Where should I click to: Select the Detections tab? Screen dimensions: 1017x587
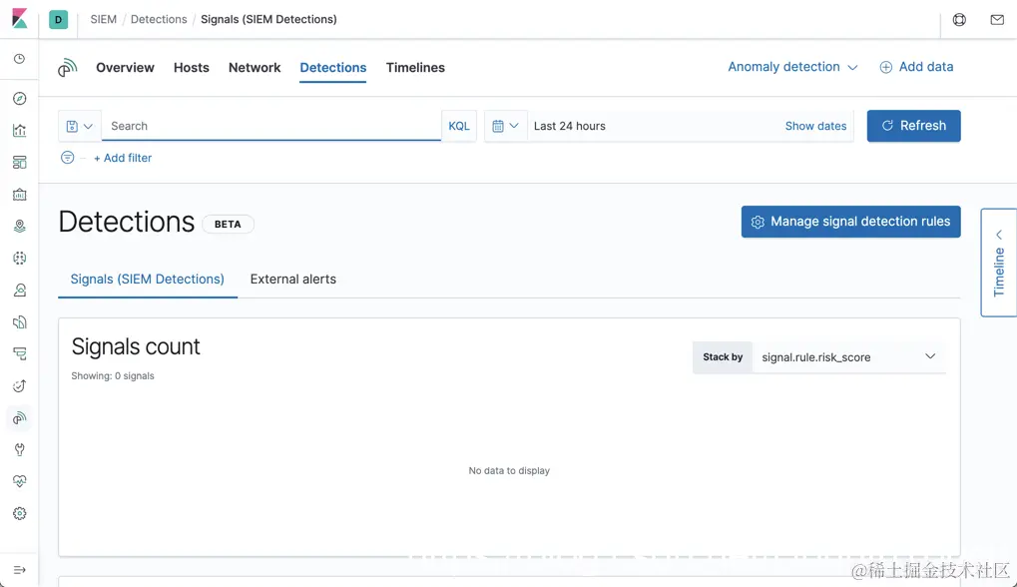[332, 68]
